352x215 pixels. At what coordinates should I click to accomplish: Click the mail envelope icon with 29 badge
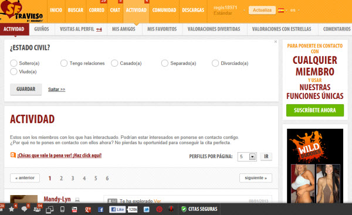tap(1, 209)
